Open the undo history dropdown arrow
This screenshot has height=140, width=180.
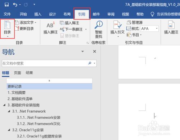[x=20, y=5]
